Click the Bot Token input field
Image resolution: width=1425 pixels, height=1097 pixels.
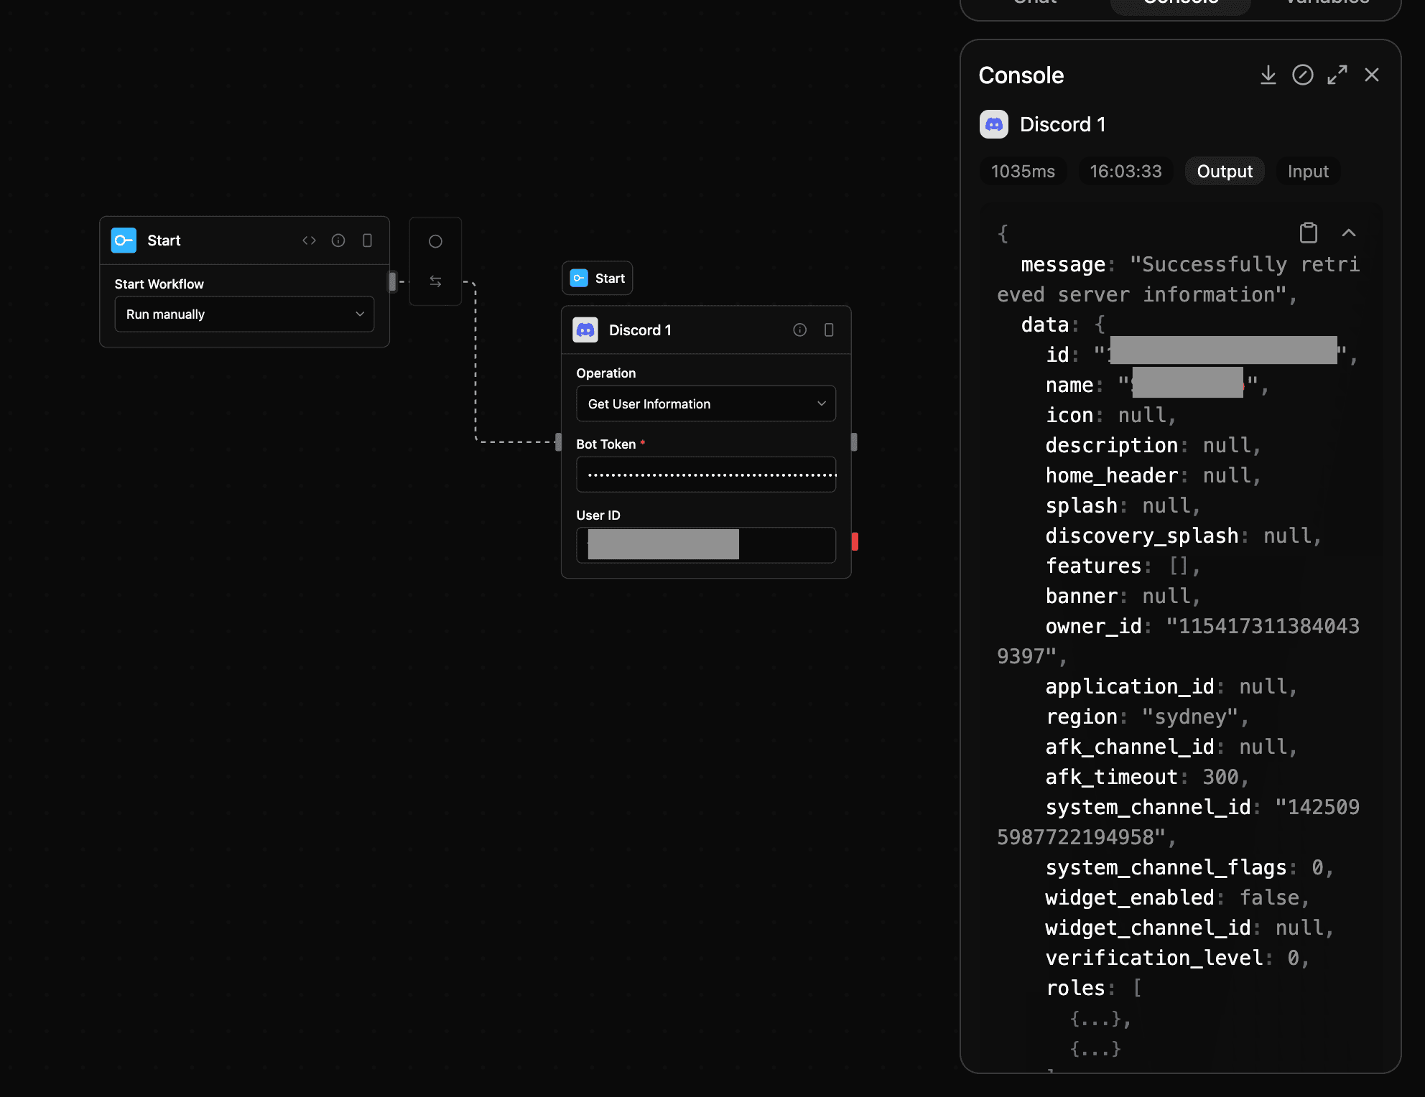click(x=705, y=474)
